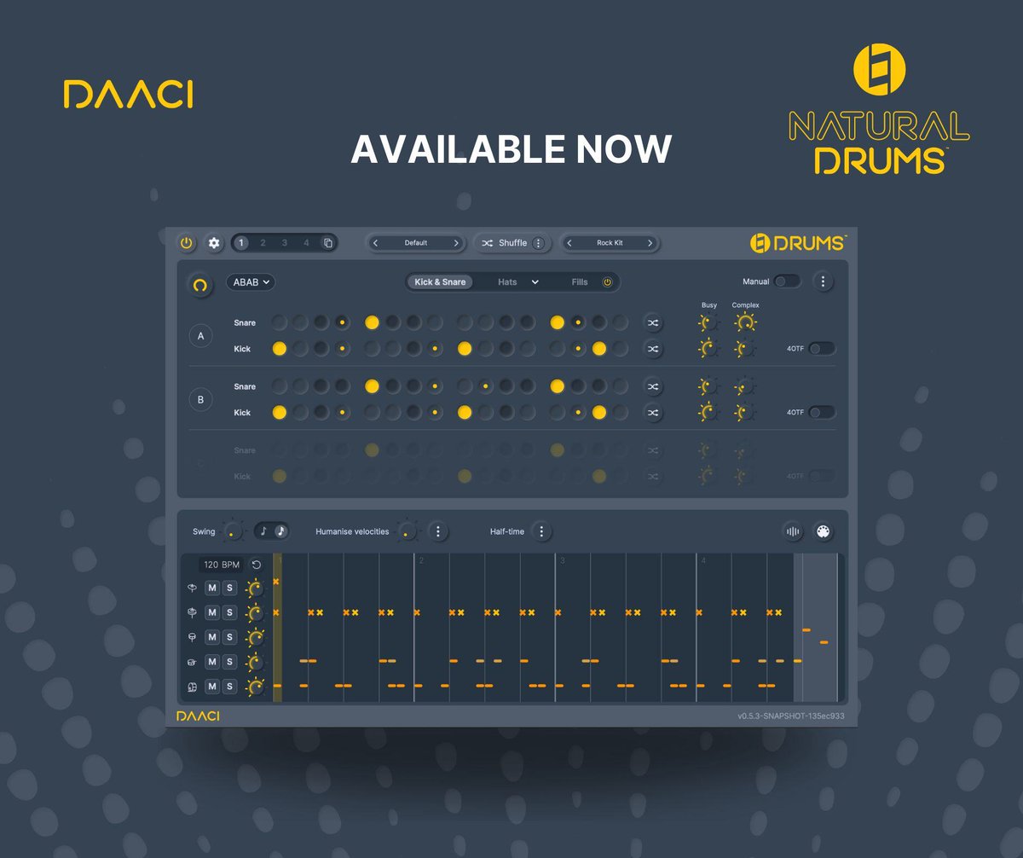Image resolution: width=1023 pixels, height=858 pixels.
Task: Open the Shuffle options three-dot menu
Action: click(538, 243)
